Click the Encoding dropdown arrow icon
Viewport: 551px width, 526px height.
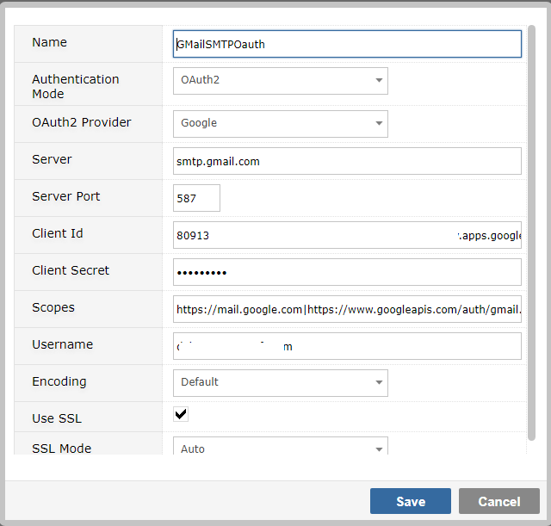click(379, 382)
